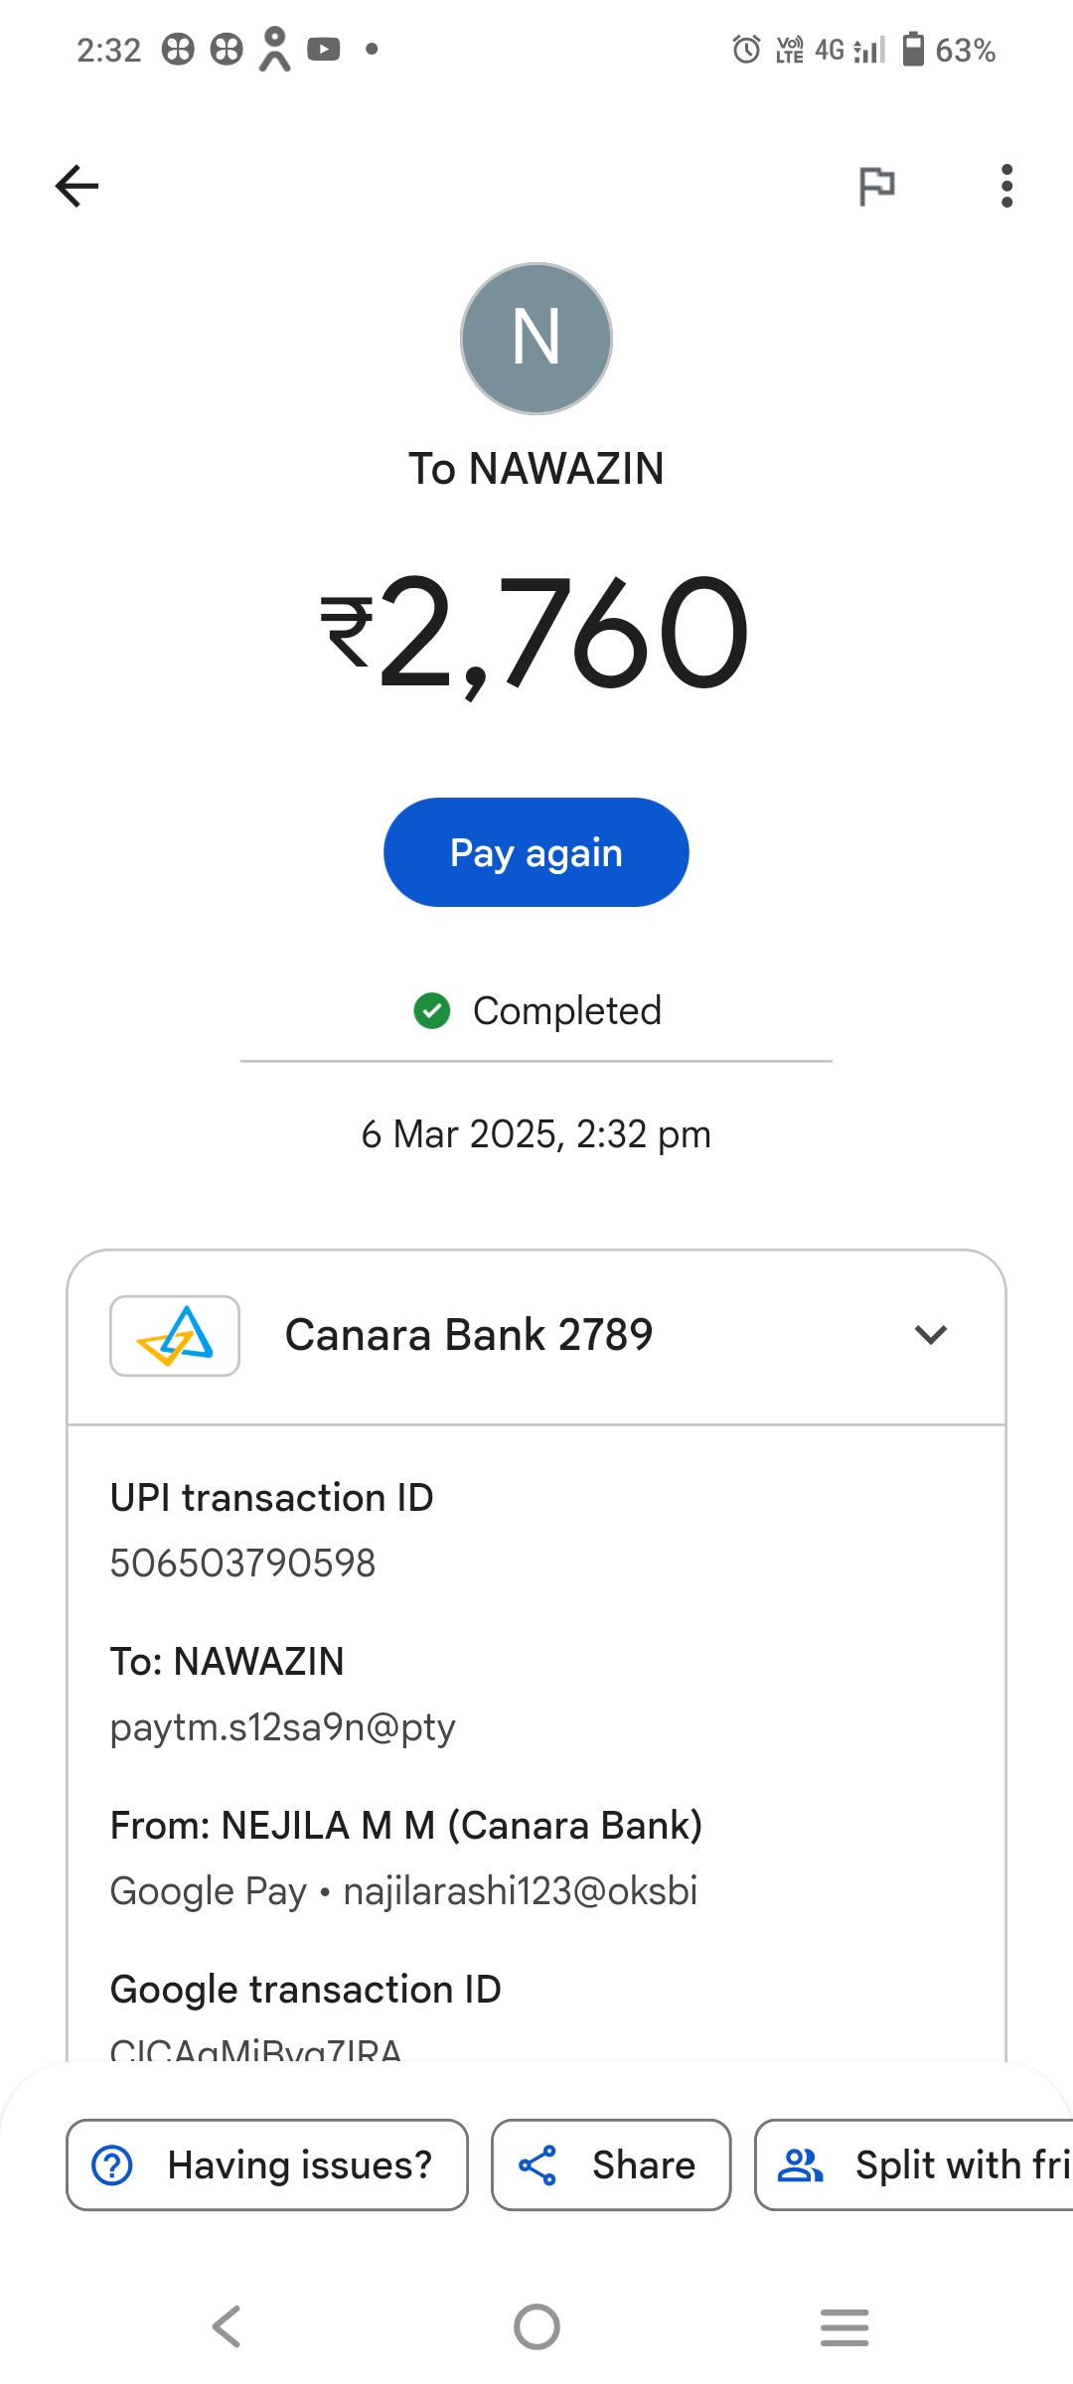Viewport: 1073px width, 2384px height.
Task: Tap the paytm.s12sa9n@pty UPI address
Action: [x=282, y=1727]
